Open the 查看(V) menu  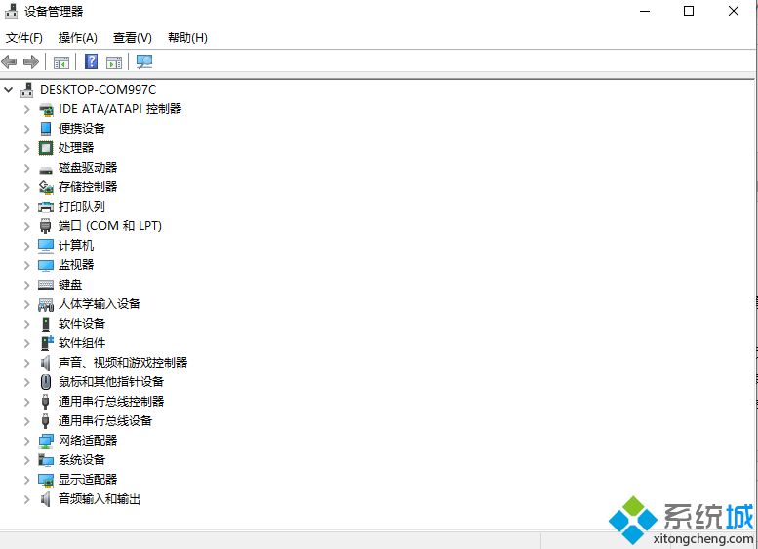132,38
